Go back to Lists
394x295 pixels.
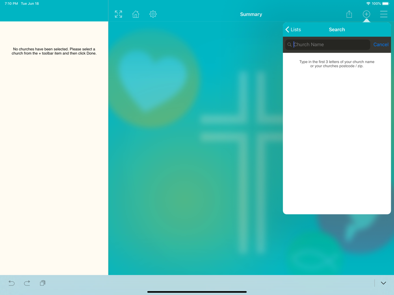pos(293,29)
